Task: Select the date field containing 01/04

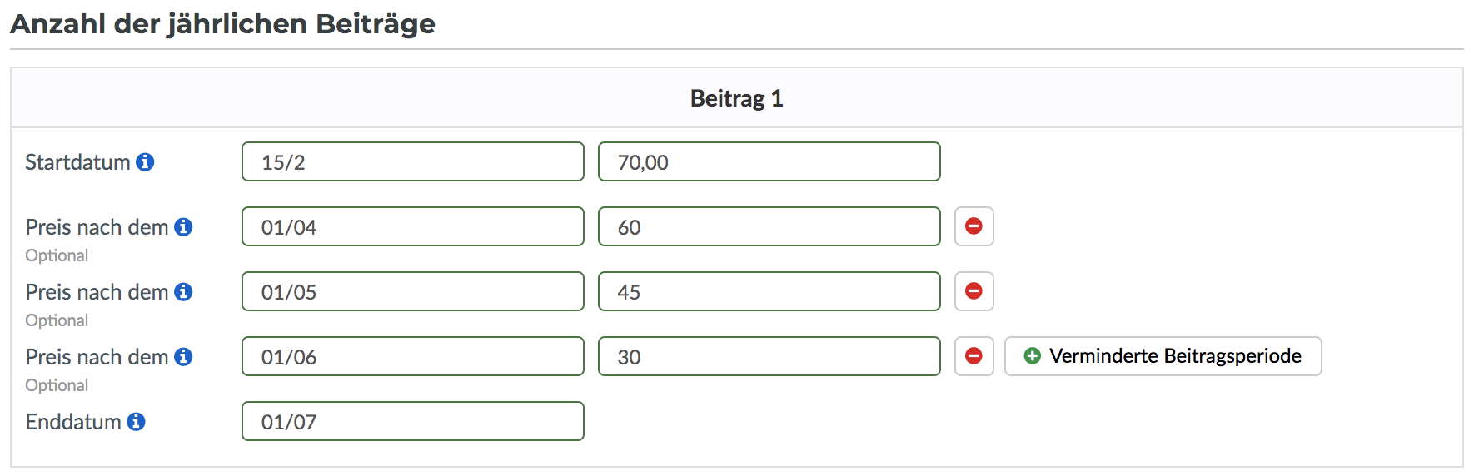Action: pyautogui.click(x=413, y=226)
